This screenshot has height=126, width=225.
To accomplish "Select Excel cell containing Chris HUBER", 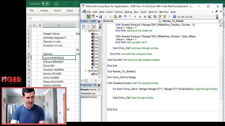I will [59, 78].
